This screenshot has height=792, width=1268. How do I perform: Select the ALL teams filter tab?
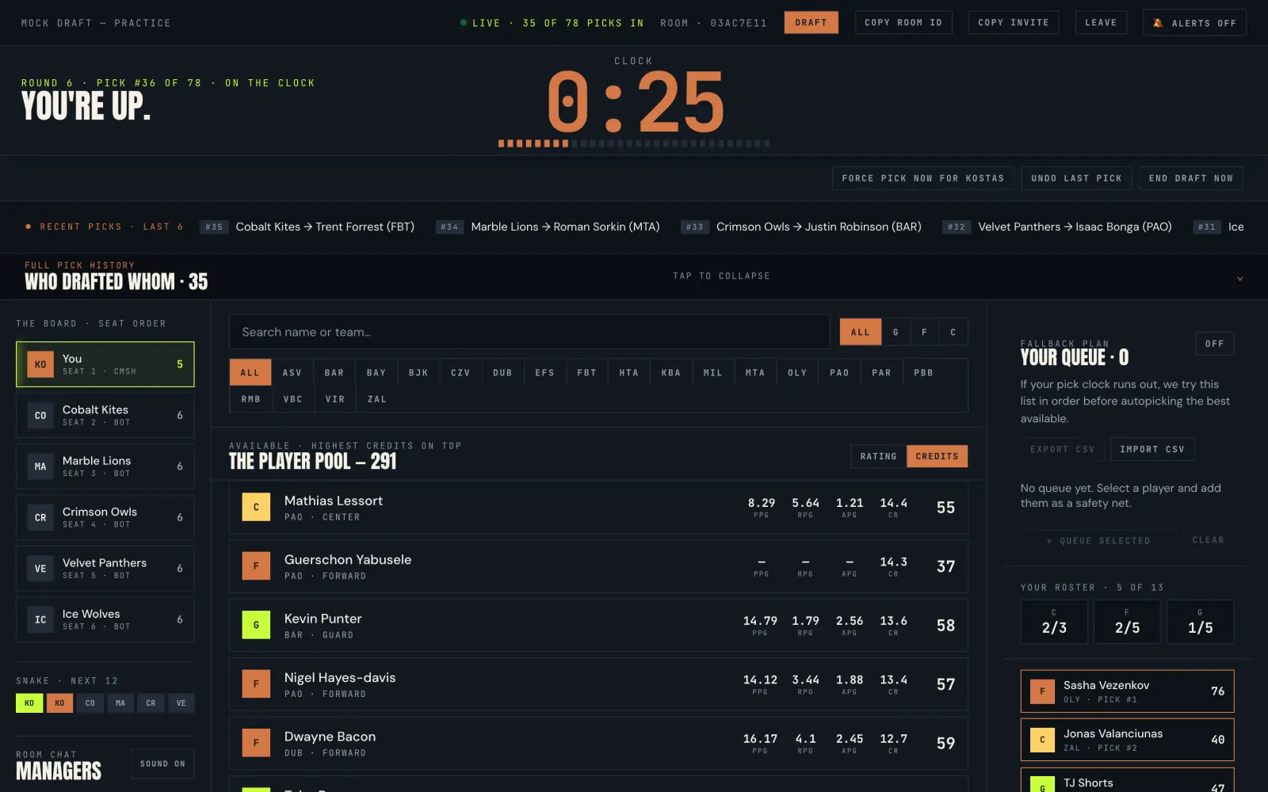(x=250, y=372)
